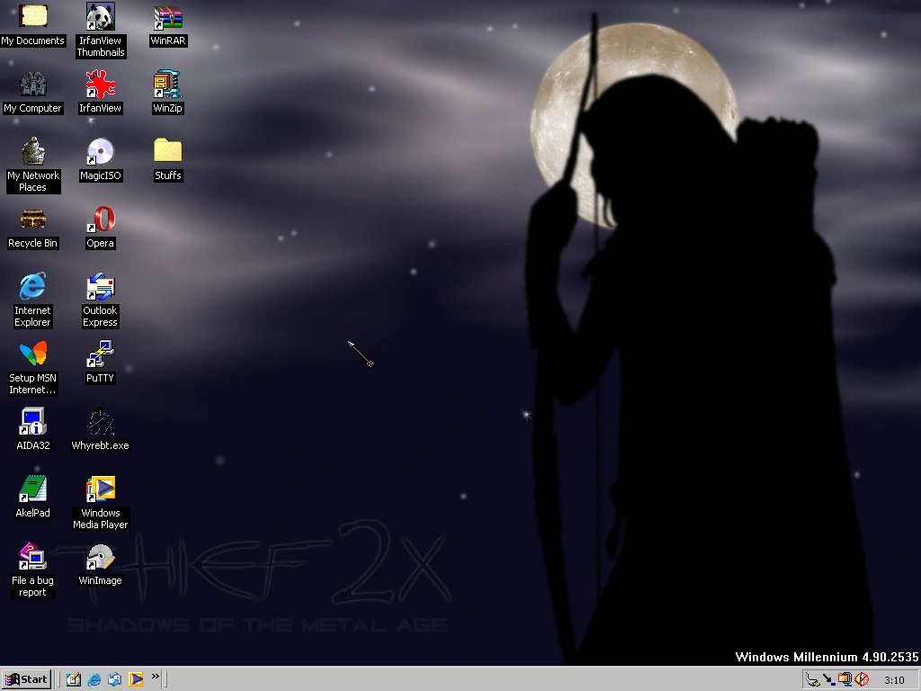Launch WinImage disk imaging tool
Viewport: 921px width, 691px height.
[99, 558]
